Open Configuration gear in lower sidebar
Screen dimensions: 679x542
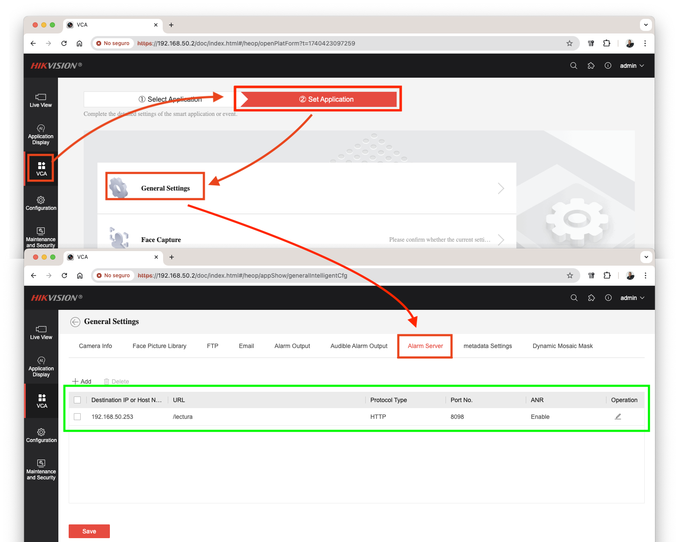41,436
